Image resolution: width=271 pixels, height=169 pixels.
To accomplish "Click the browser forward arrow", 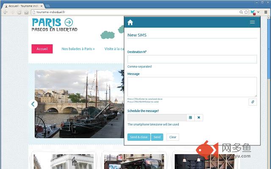I will pyautogui.click(x=12, y=12).
